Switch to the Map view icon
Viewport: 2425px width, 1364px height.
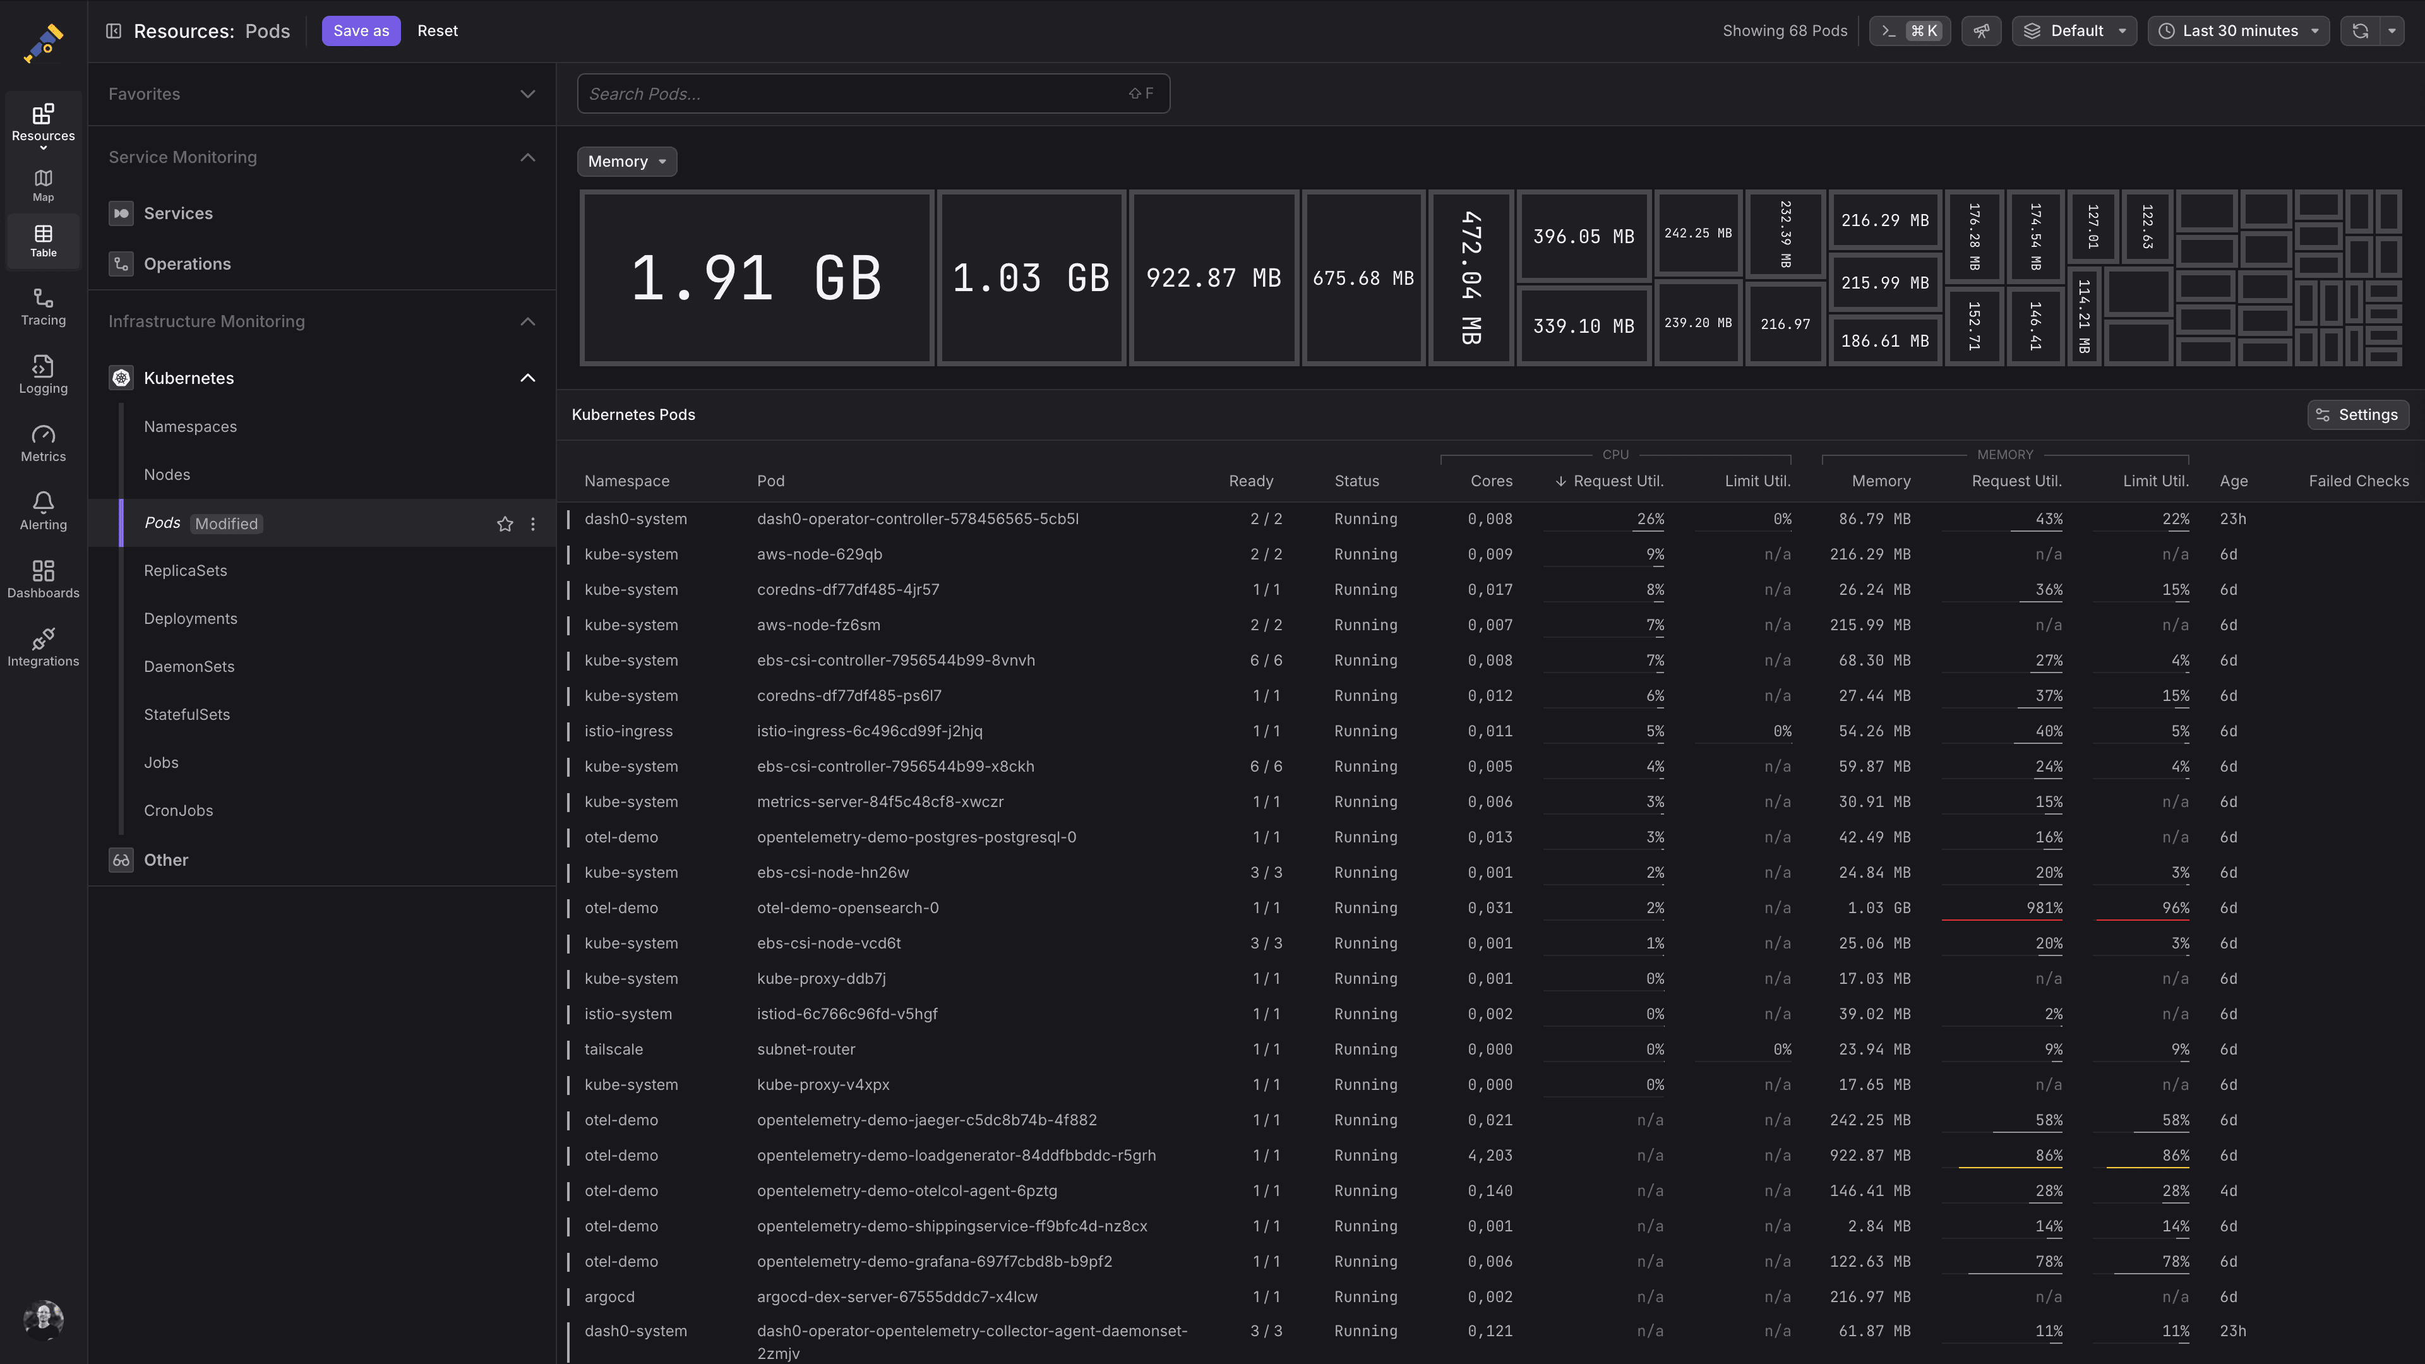[42, 184]
